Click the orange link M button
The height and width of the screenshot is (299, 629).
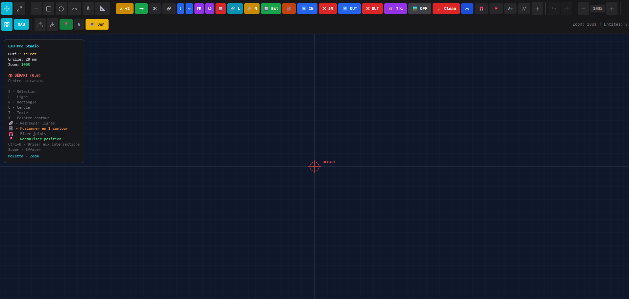point(252,9)
